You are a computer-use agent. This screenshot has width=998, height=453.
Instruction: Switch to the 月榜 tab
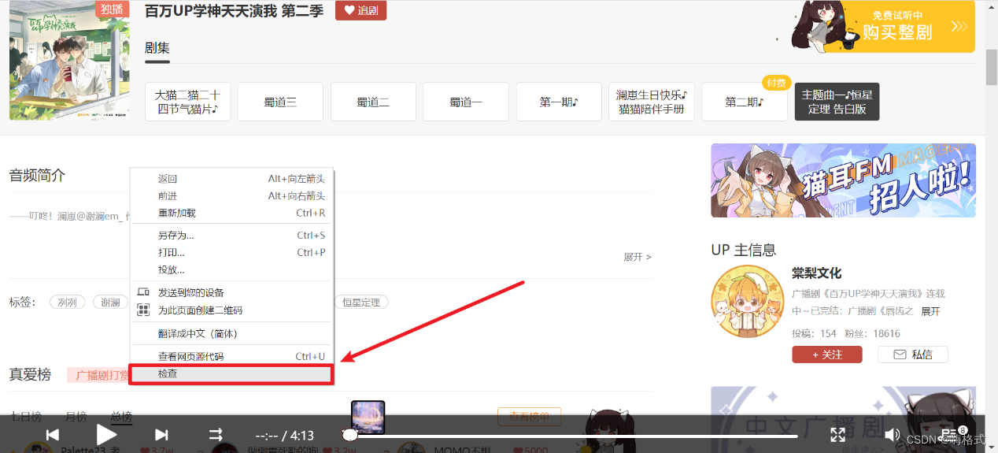[76, 416]
